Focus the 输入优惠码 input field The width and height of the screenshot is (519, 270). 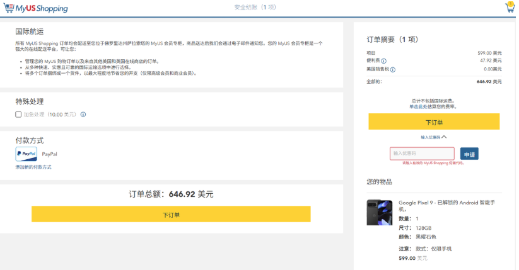tap(422, 154)
